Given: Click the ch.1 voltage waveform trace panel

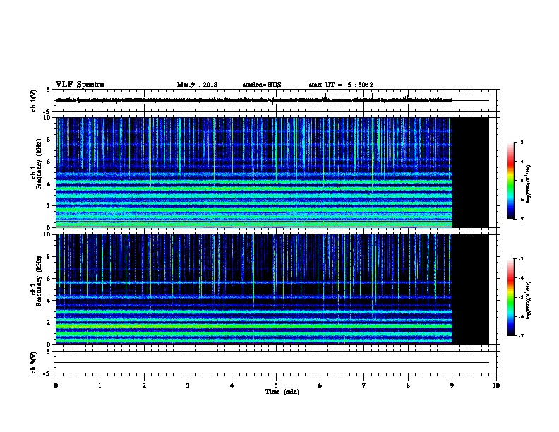Looking at the screenshot, I should [277, 100].
